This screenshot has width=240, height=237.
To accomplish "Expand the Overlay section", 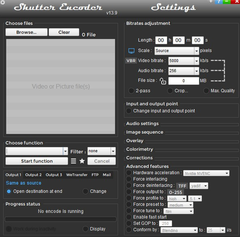I will click(135, 141).
